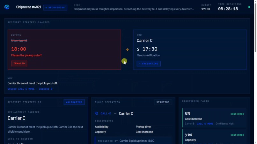Click CONFIRMED label on the Capacity fact
Screen dimensions: 257x144
pyautogui.click(x=237, y=135)
